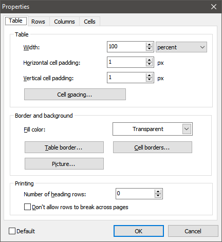
Task: Decrease Number of heading rows spinner
Action: pyautogui.click(x=158, y=196)
